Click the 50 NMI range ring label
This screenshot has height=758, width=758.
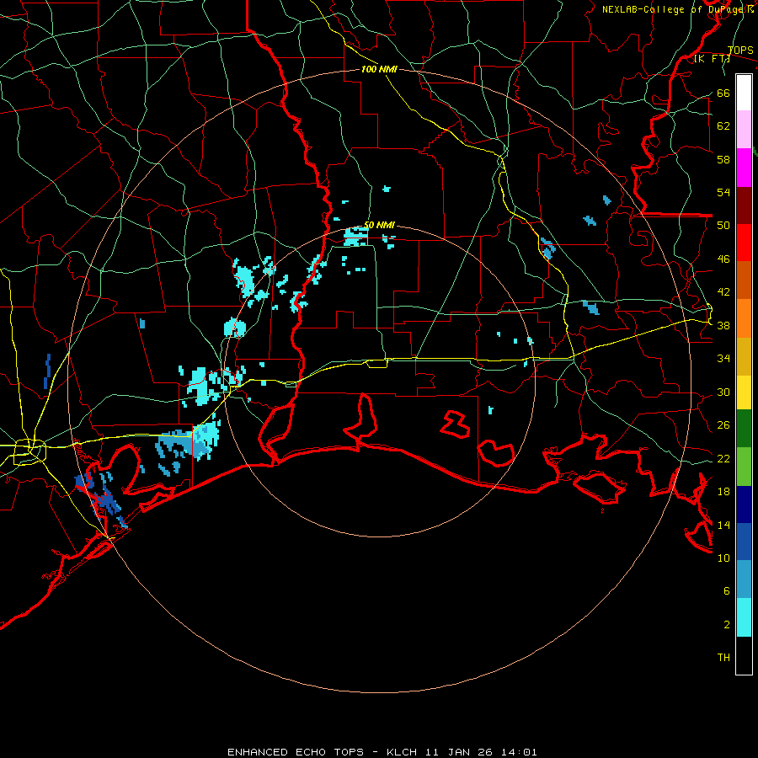380,225
